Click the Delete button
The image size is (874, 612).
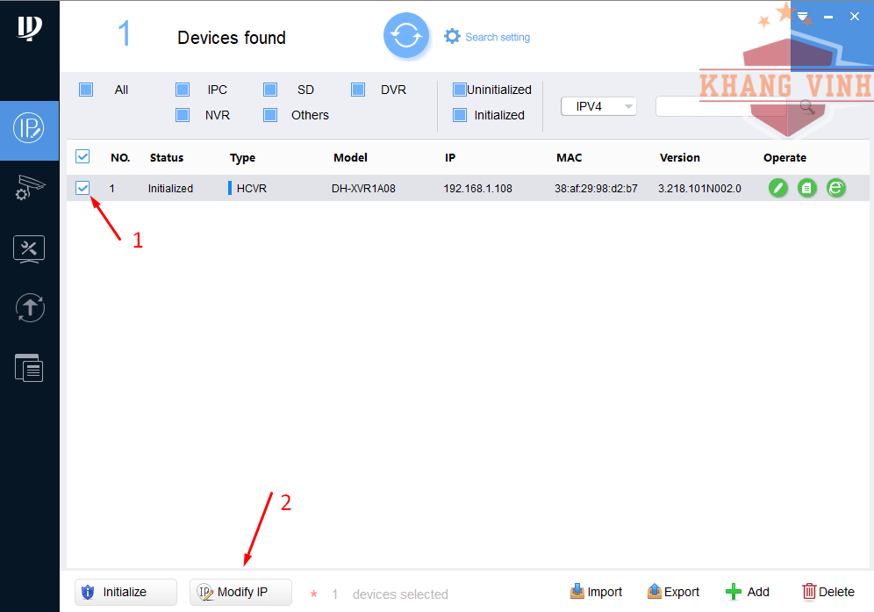click(x=828, y=592)
